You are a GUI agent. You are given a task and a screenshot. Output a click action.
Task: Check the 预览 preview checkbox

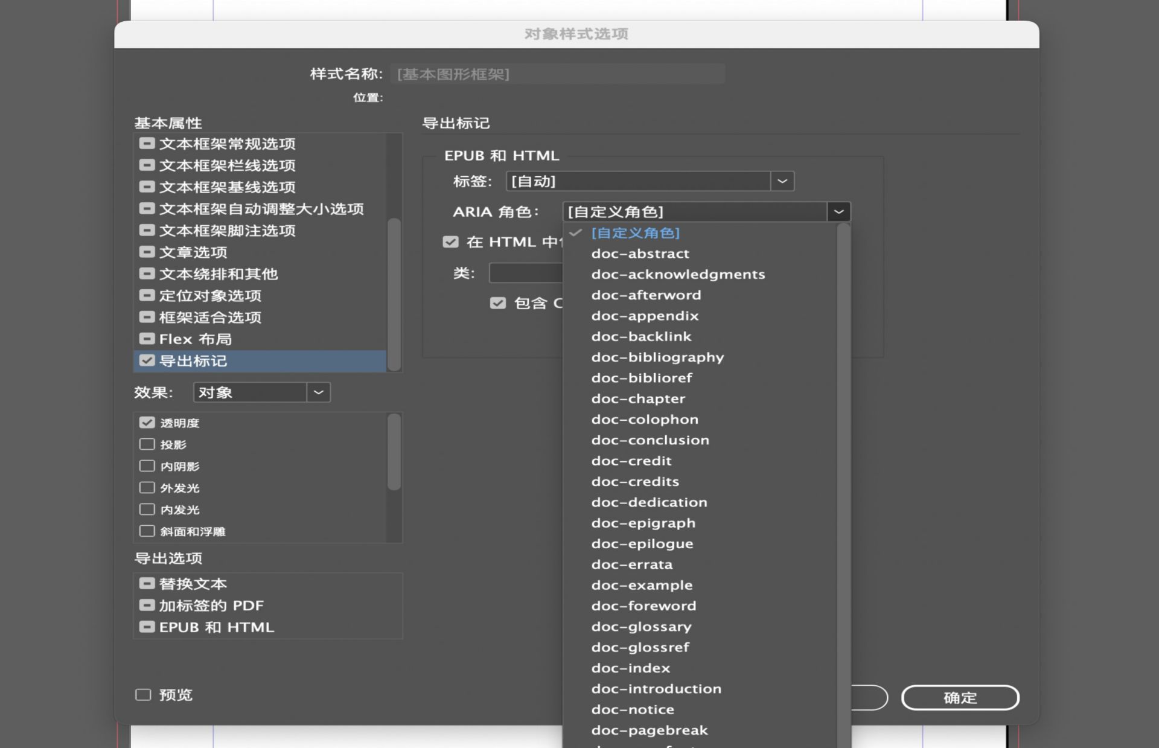143,695
